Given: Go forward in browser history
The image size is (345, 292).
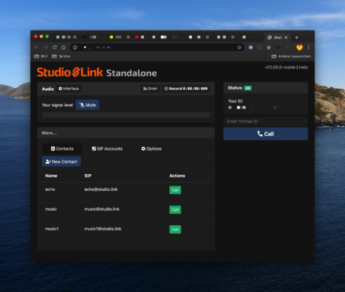Looking at the screenshot, I should click(x=46, y=48).
